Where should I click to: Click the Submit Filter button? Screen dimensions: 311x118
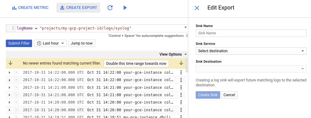(x=19, y=43)
